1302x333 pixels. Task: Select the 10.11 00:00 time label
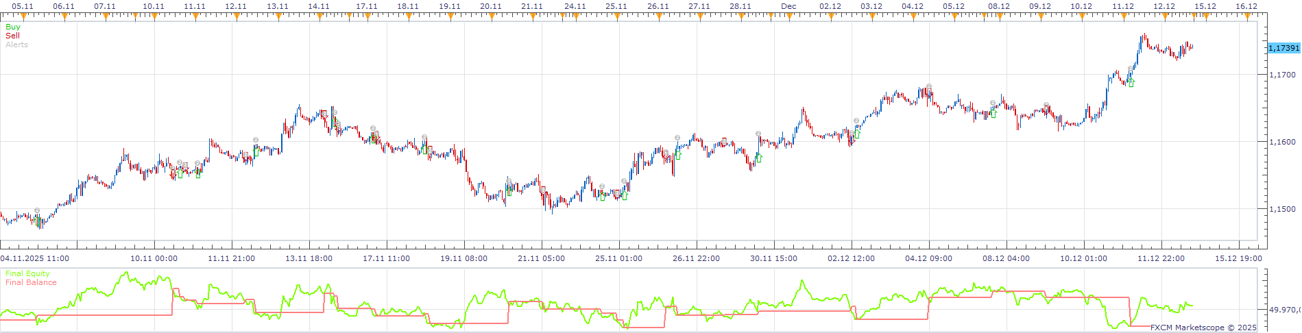point(154,258)
